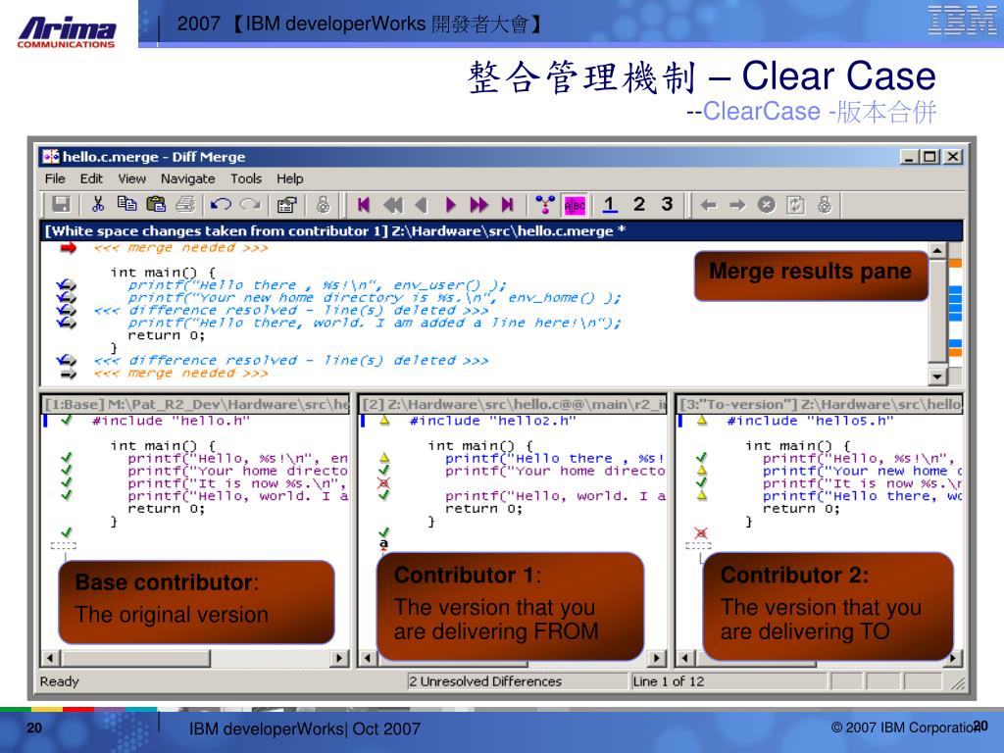The height and width of the screenshot is (753, 1004).
Task: Jump to last difference icon
Action: 507,205
